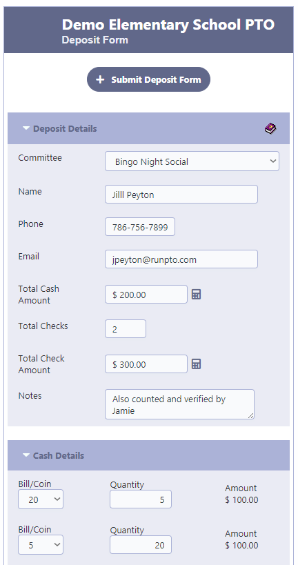The width and height of the screenshot is (298, 565).
Task: Click the Total Cash Amount field
Action: click(146, 295)
